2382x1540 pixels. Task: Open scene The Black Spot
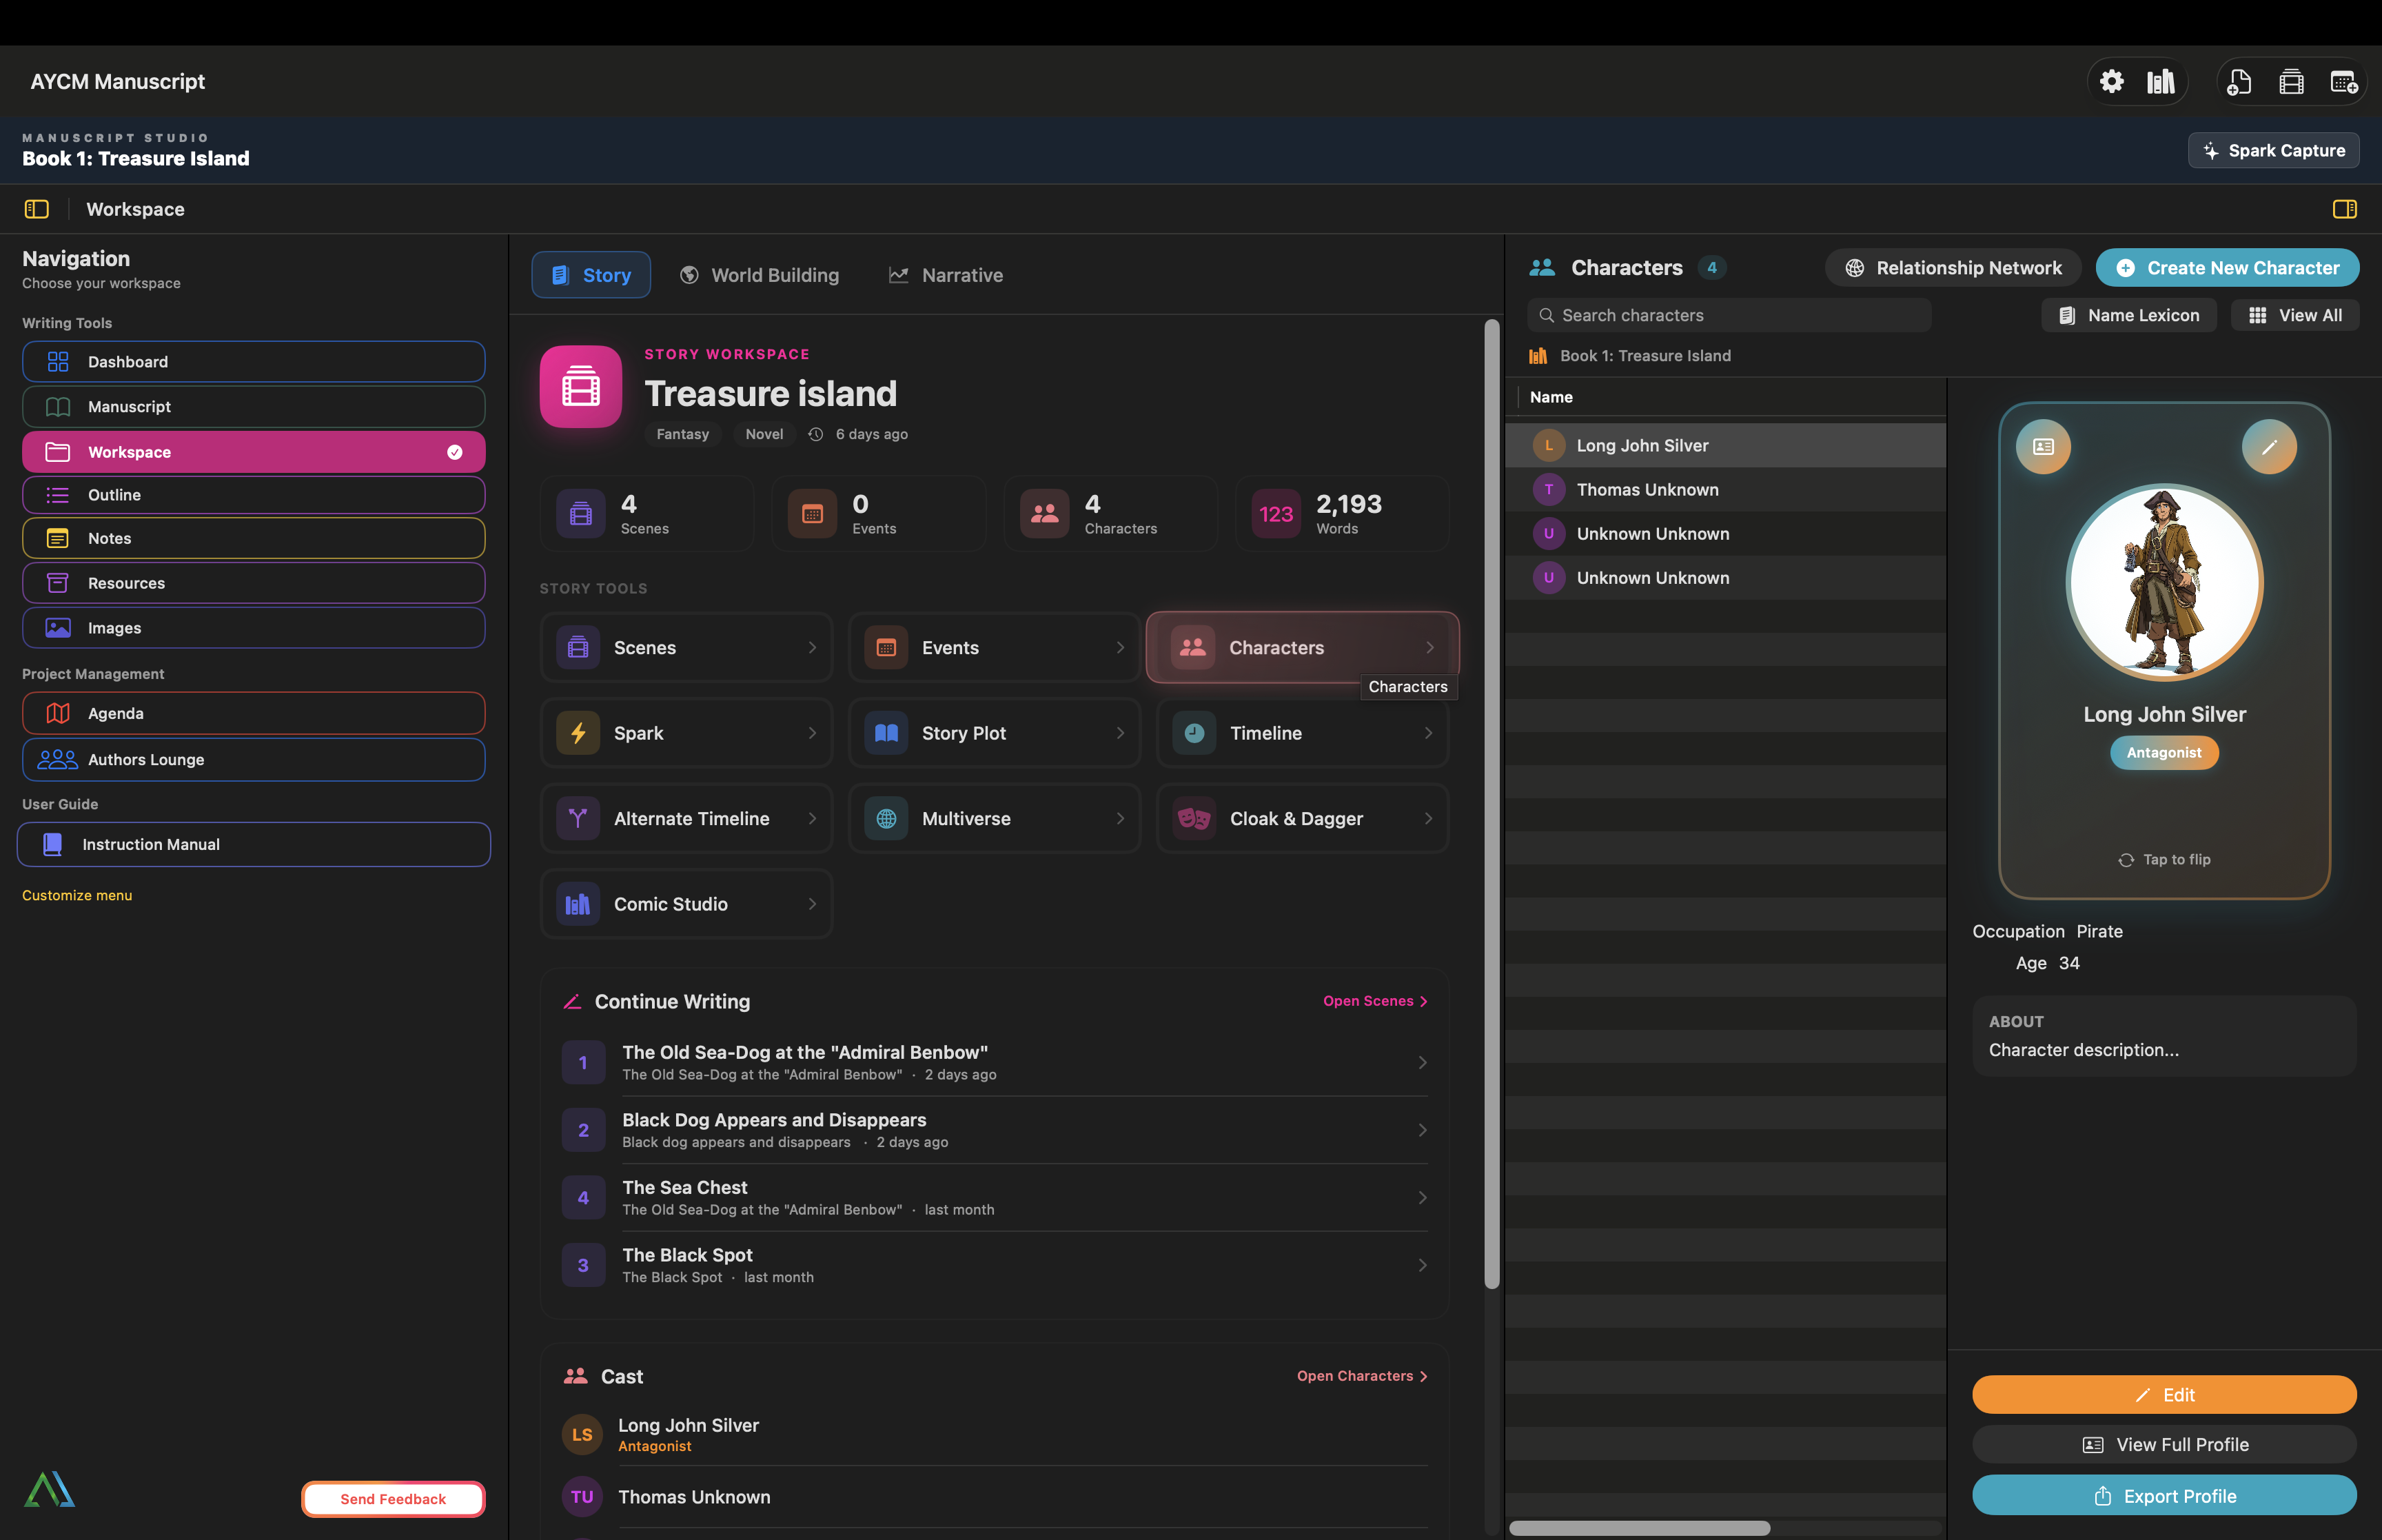pyautogui.click(x=995, y=1265)
